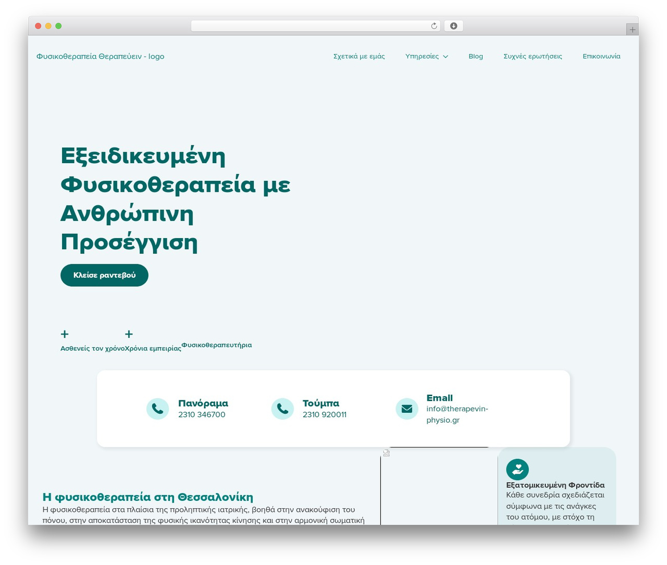Click the Φυσικοθεραπευτήρια stat label
The image size is (667, 565).
[216, 345]
